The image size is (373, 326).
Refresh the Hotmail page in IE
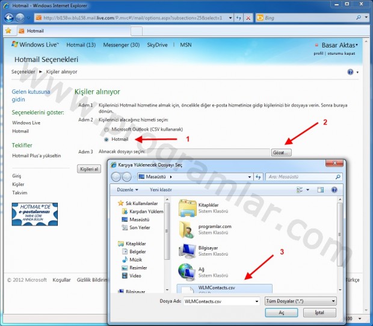(239, 18)
